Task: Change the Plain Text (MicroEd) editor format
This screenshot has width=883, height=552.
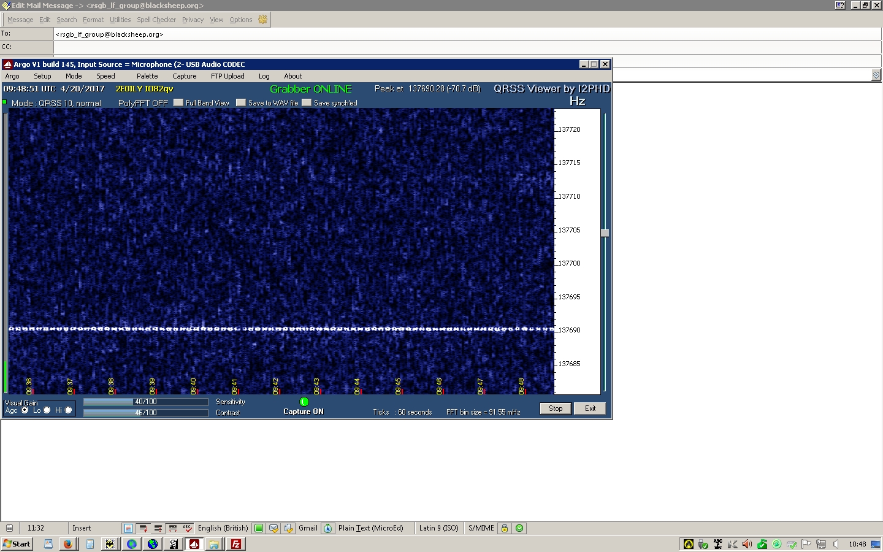Action: click(x=371, y=528)
